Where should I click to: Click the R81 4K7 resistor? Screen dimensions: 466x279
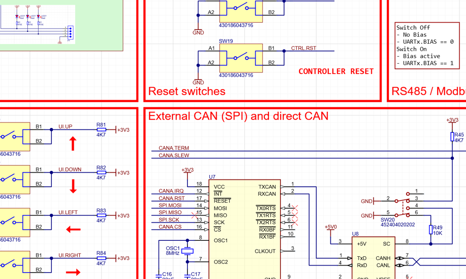coord(101,130)
